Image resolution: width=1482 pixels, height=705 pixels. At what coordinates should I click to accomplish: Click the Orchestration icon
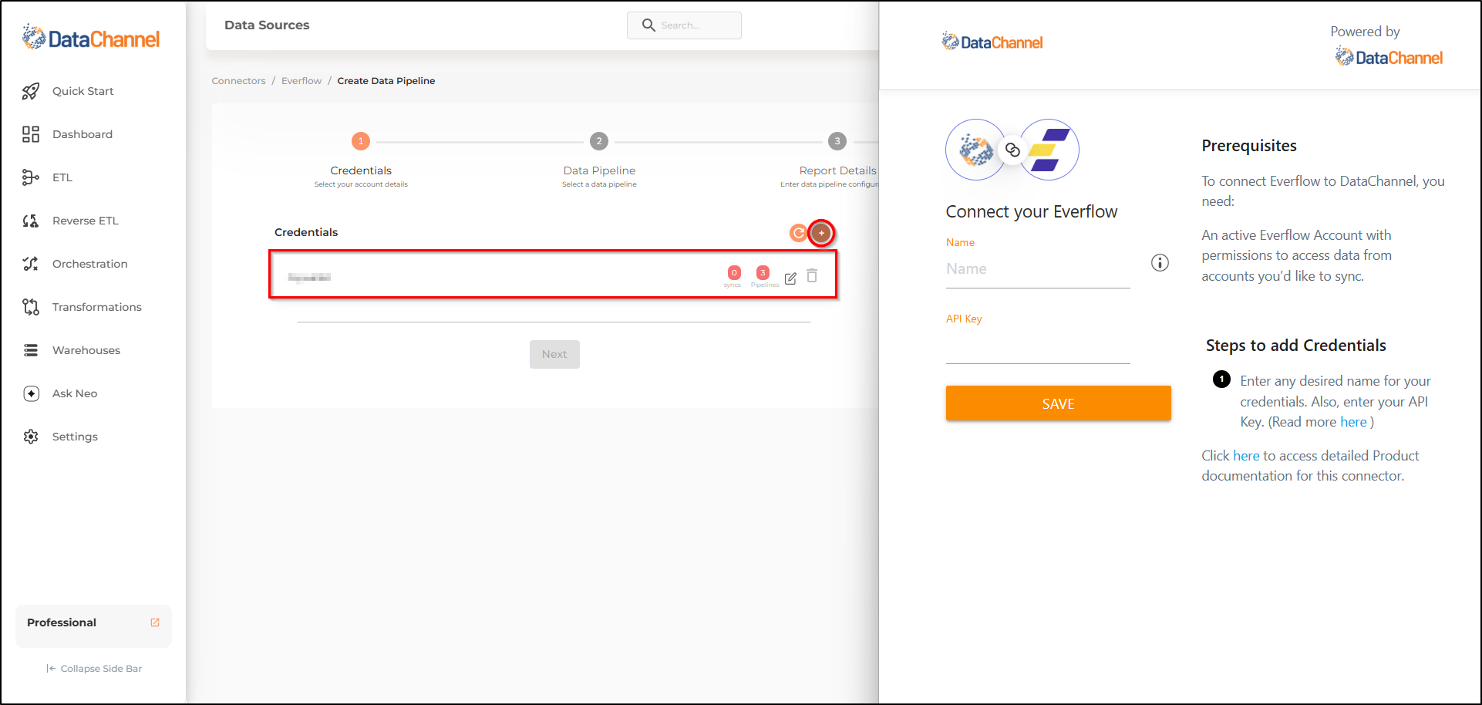[31, 264]
